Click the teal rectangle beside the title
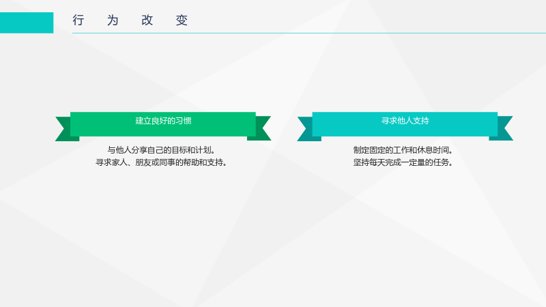Screen dimensions: 546x307 tap(27, 23)
